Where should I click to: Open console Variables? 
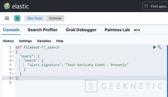(44, 41)
